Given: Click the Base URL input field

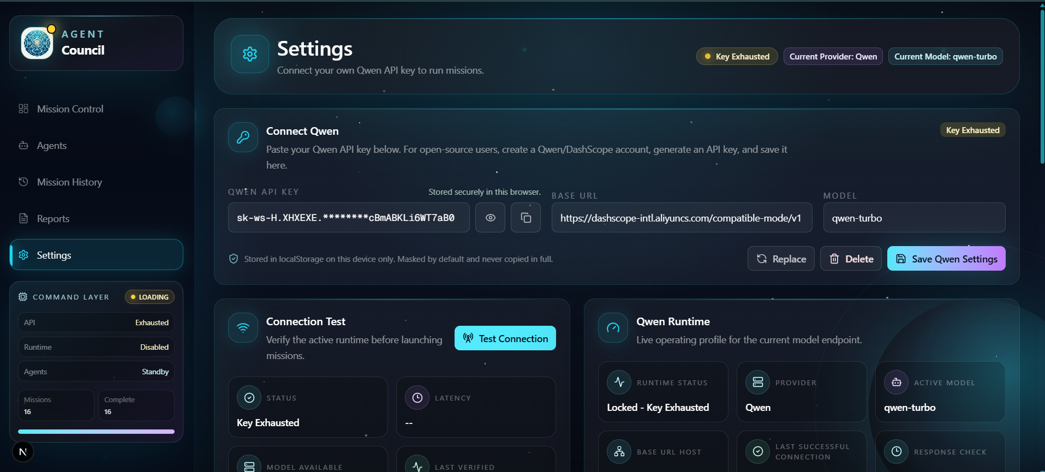Looking at the screenshot, I should [x=682, y=218].
